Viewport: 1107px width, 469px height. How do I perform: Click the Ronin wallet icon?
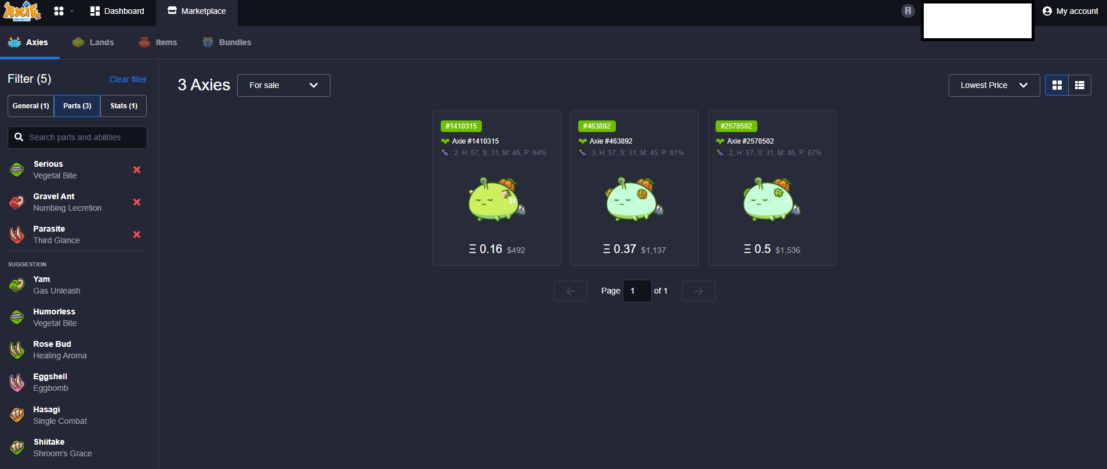[908, 11]
